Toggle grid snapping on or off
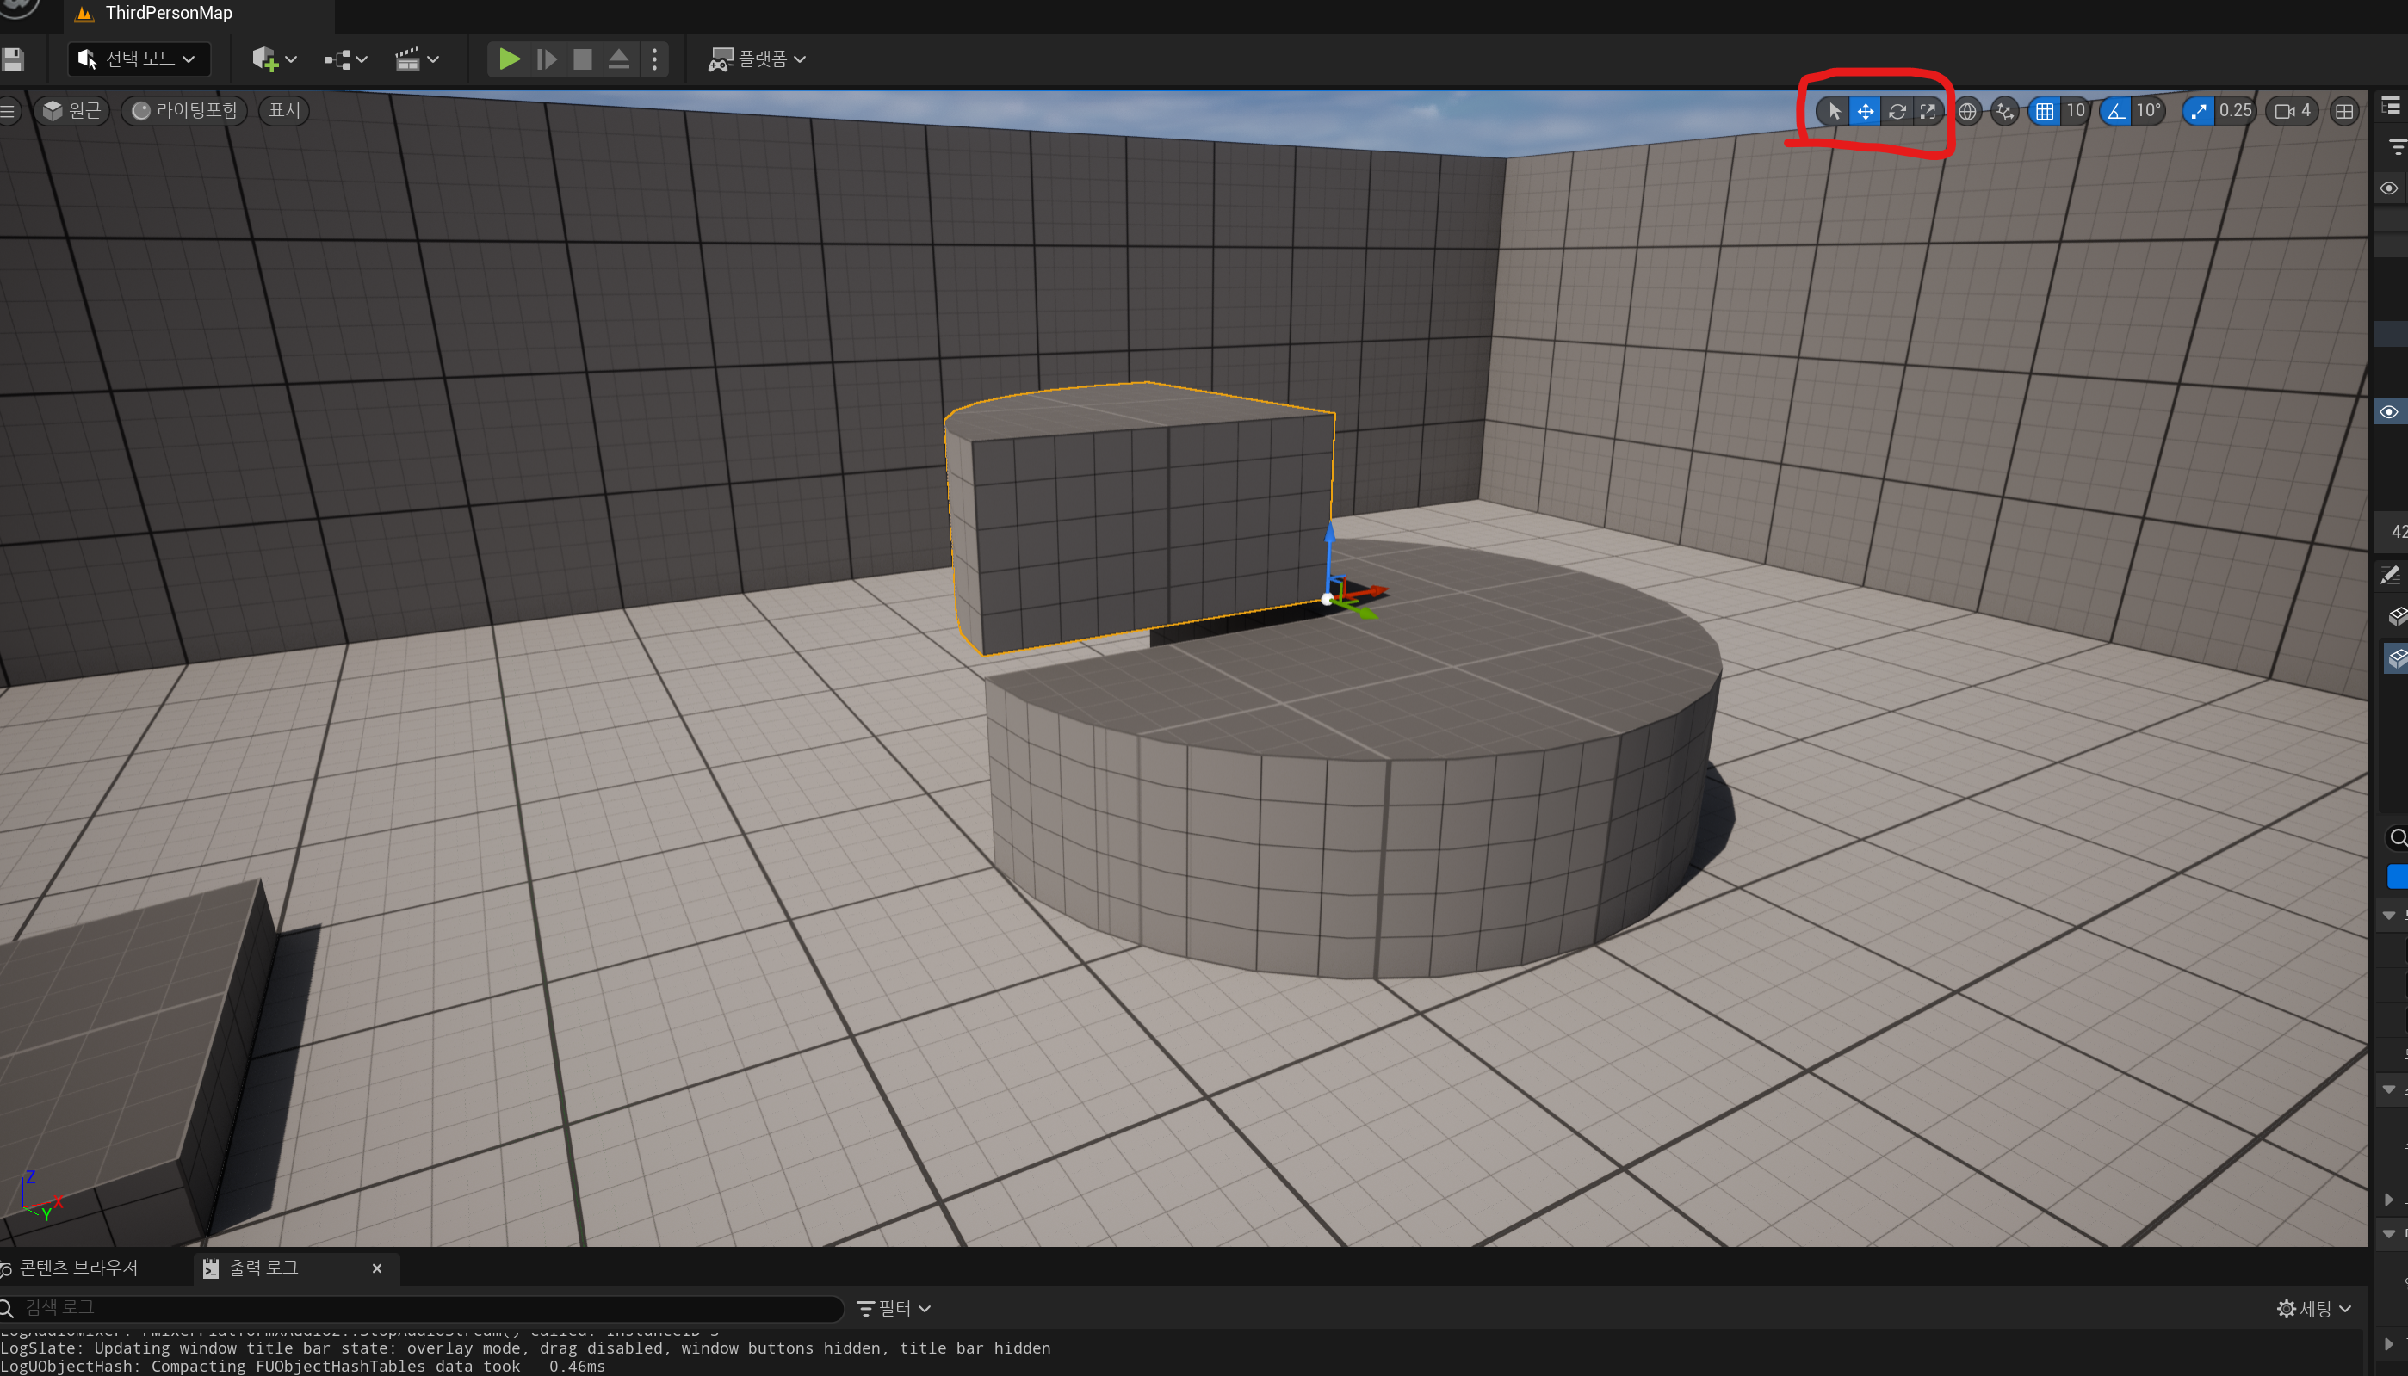This screenshot has width=2408, height=1376. pos(2044,112)
